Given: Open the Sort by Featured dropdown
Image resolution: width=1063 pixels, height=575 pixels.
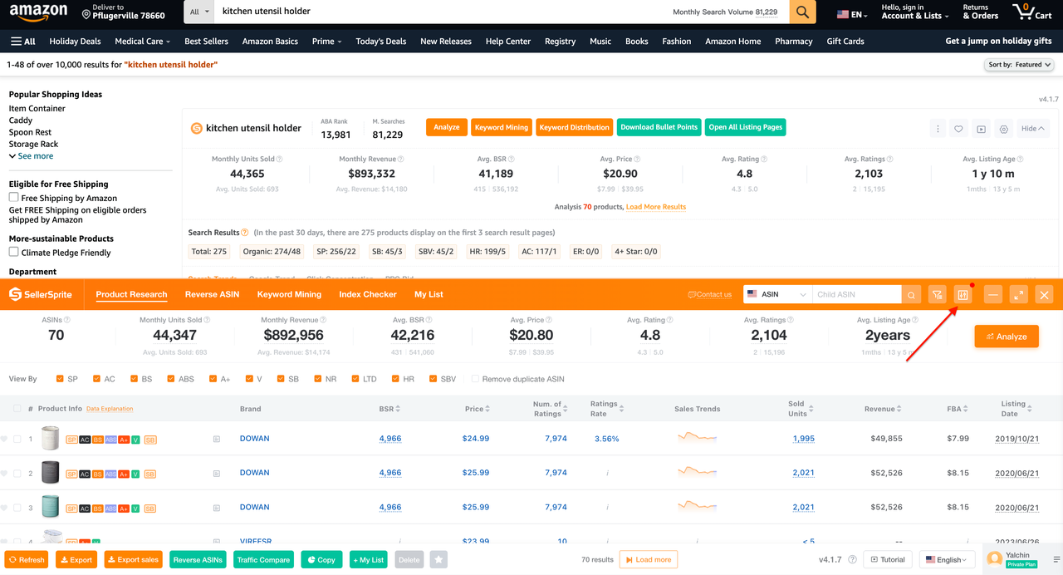Looking at the screenshot, I should point(1019,64).
